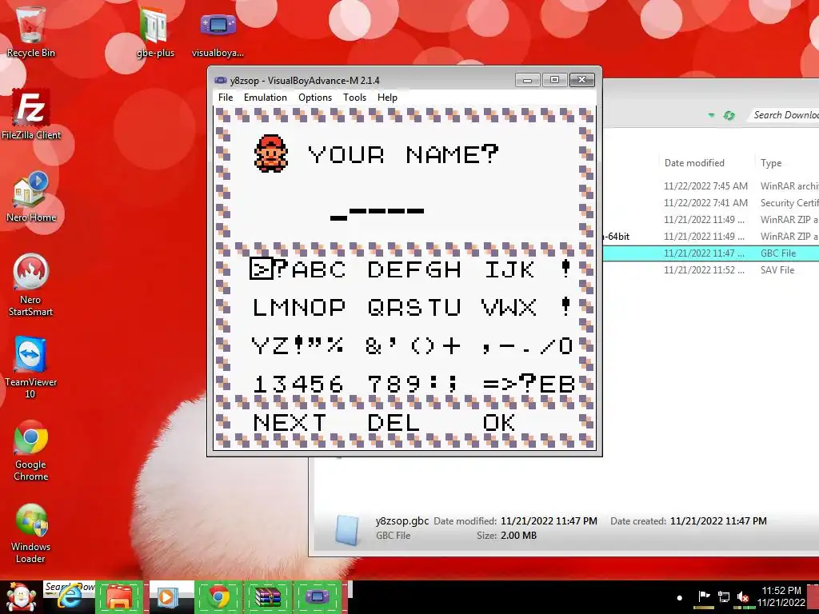Open the taskbar clock showing 11:52 PM
Viewport: 819px width, 614px height.
(781, 596)
